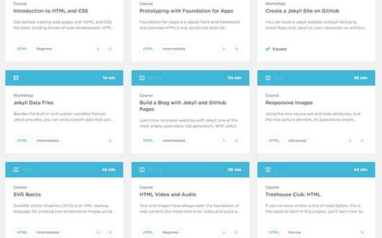
Task: Click the 14 min duration on Jekyll Data Files
Action: click(x=109, y=78)
